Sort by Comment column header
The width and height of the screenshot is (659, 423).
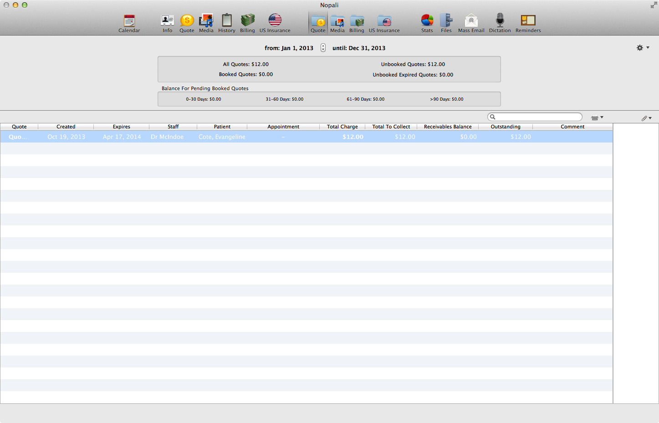coord(572,127)
